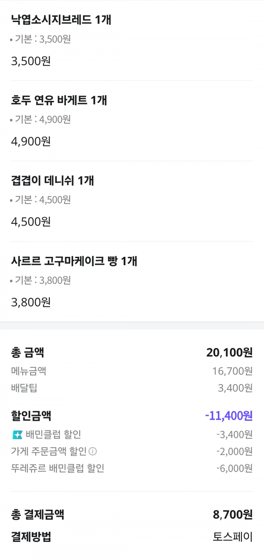Image resolution: width=264 pixels, height=560 pixels.
Task: Click 기본 : 4,500원 option for 겹겹이 데니쉬
Action: [x=43, y=200]
